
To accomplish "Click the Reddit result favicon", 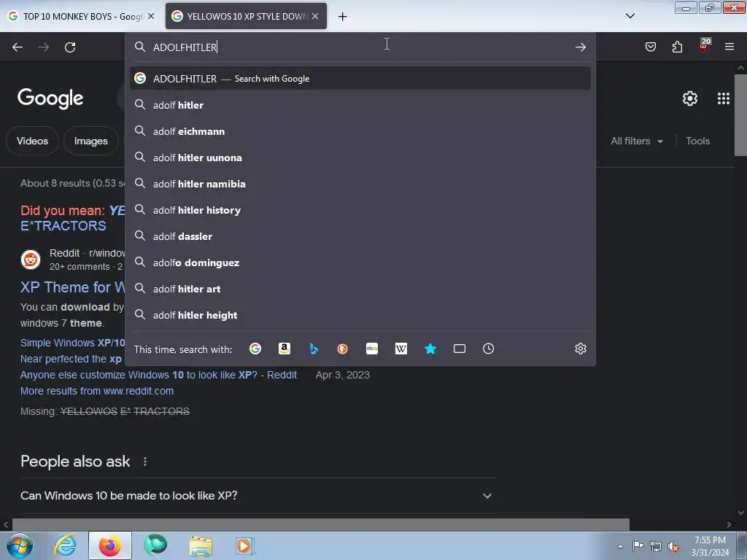I will point(31,260).
